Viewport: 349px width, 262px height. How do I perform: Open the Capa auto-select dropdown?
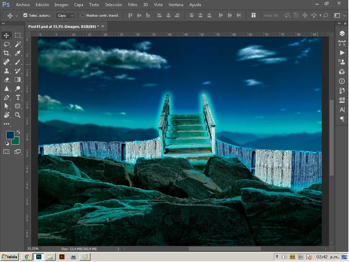point(65,15)
